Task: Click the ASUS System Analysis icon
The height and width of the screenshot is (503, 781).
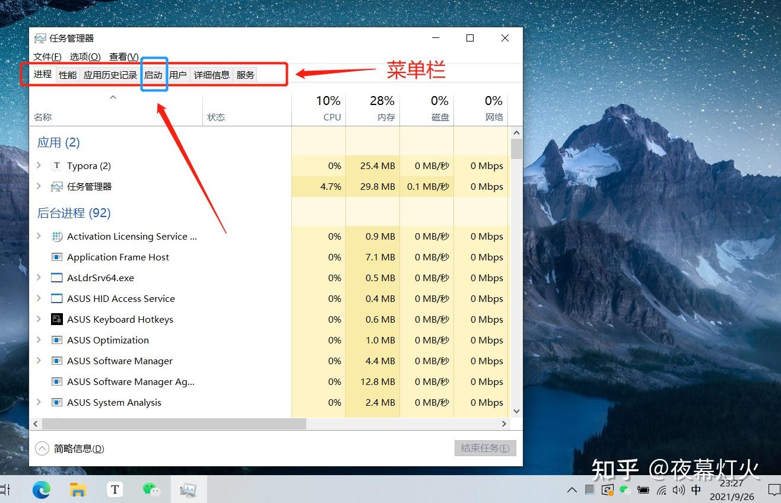Action: point(57,403)
